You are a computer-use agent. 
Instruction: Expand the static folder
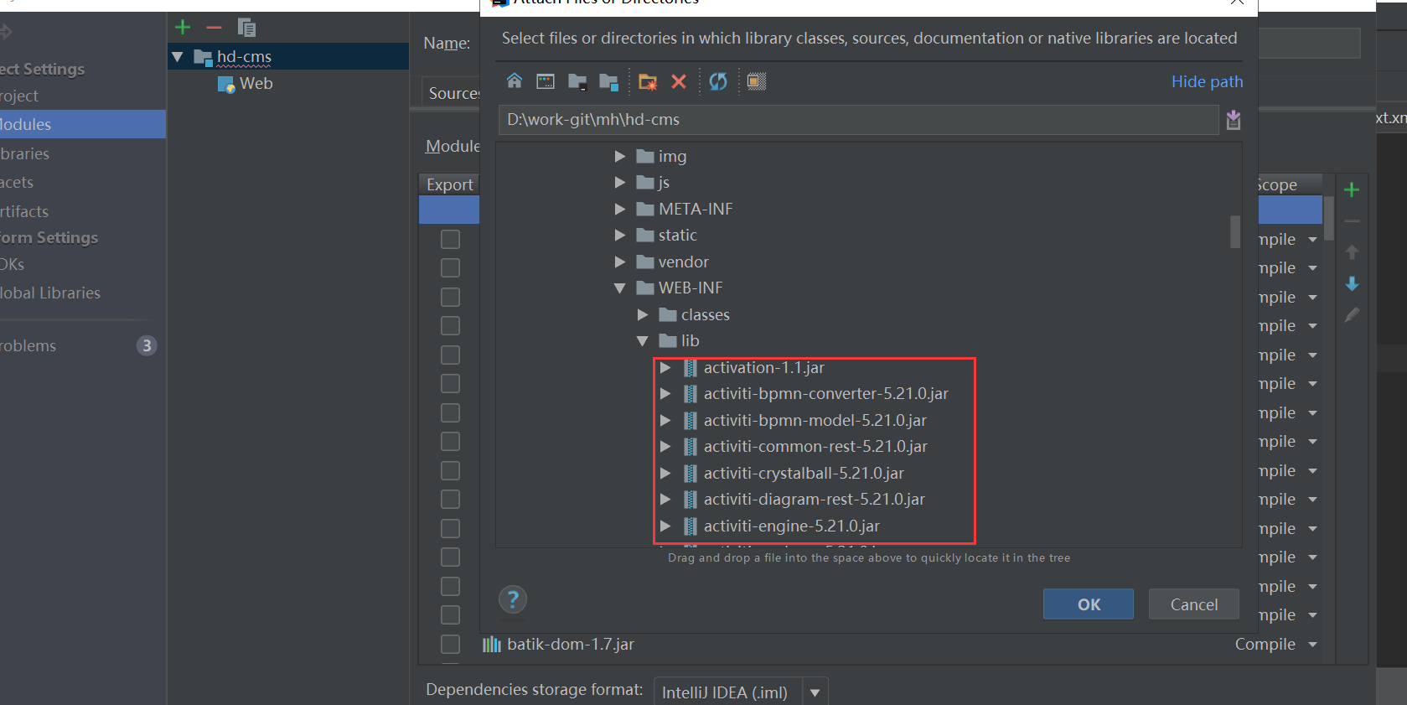(620, 235)
